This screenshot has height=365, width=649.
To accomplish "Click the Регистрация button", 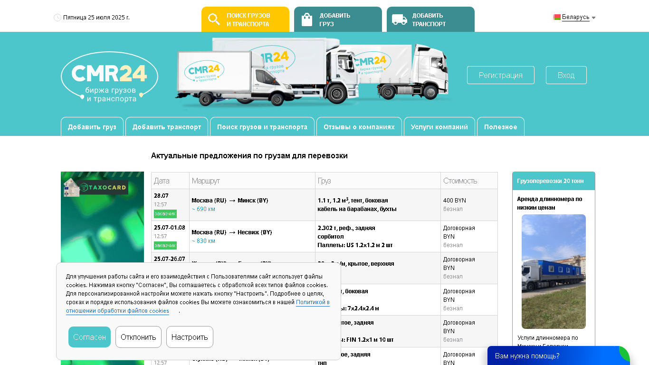I will pyautogui.click(x=501, y=75).
